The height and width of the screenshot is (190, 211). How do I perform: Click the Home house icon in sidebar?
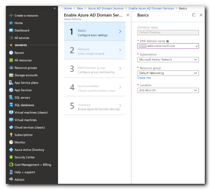point(11,23)
